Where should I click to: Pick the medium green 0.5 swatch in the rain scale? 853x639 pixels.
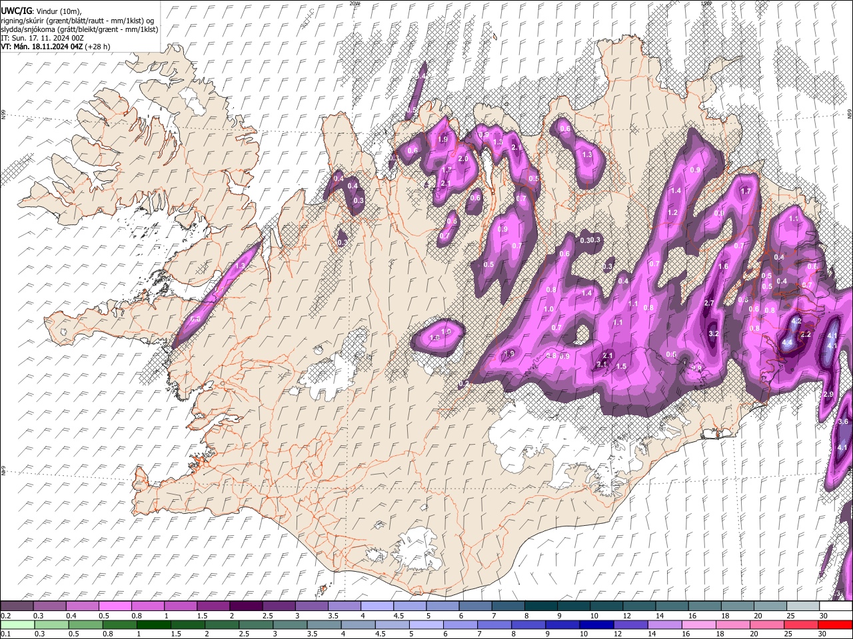(x=85, y=624)
